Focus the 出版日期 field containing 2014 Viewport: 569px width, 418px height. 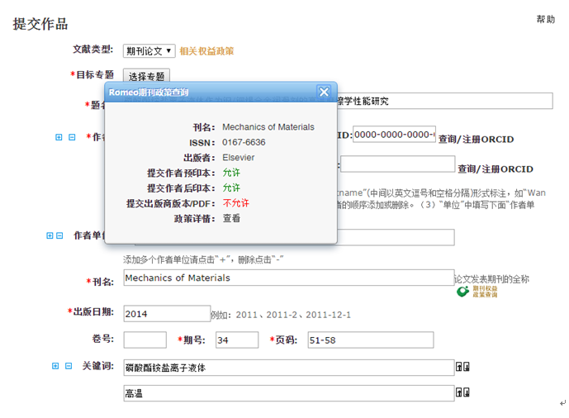click(167, 314)
